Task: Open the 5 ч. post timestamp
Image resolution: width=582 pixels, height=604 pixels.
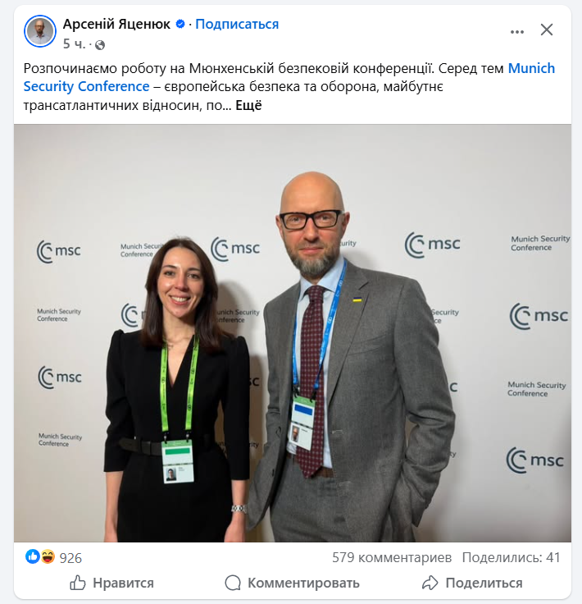Action: click(74, 44)
